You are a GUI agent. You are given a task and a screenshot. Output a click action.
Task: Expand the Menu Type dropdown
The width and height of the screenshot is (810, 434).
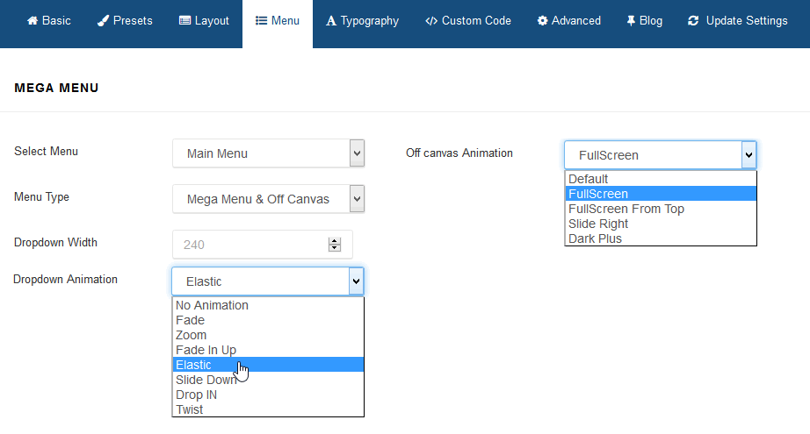[268, 199]
